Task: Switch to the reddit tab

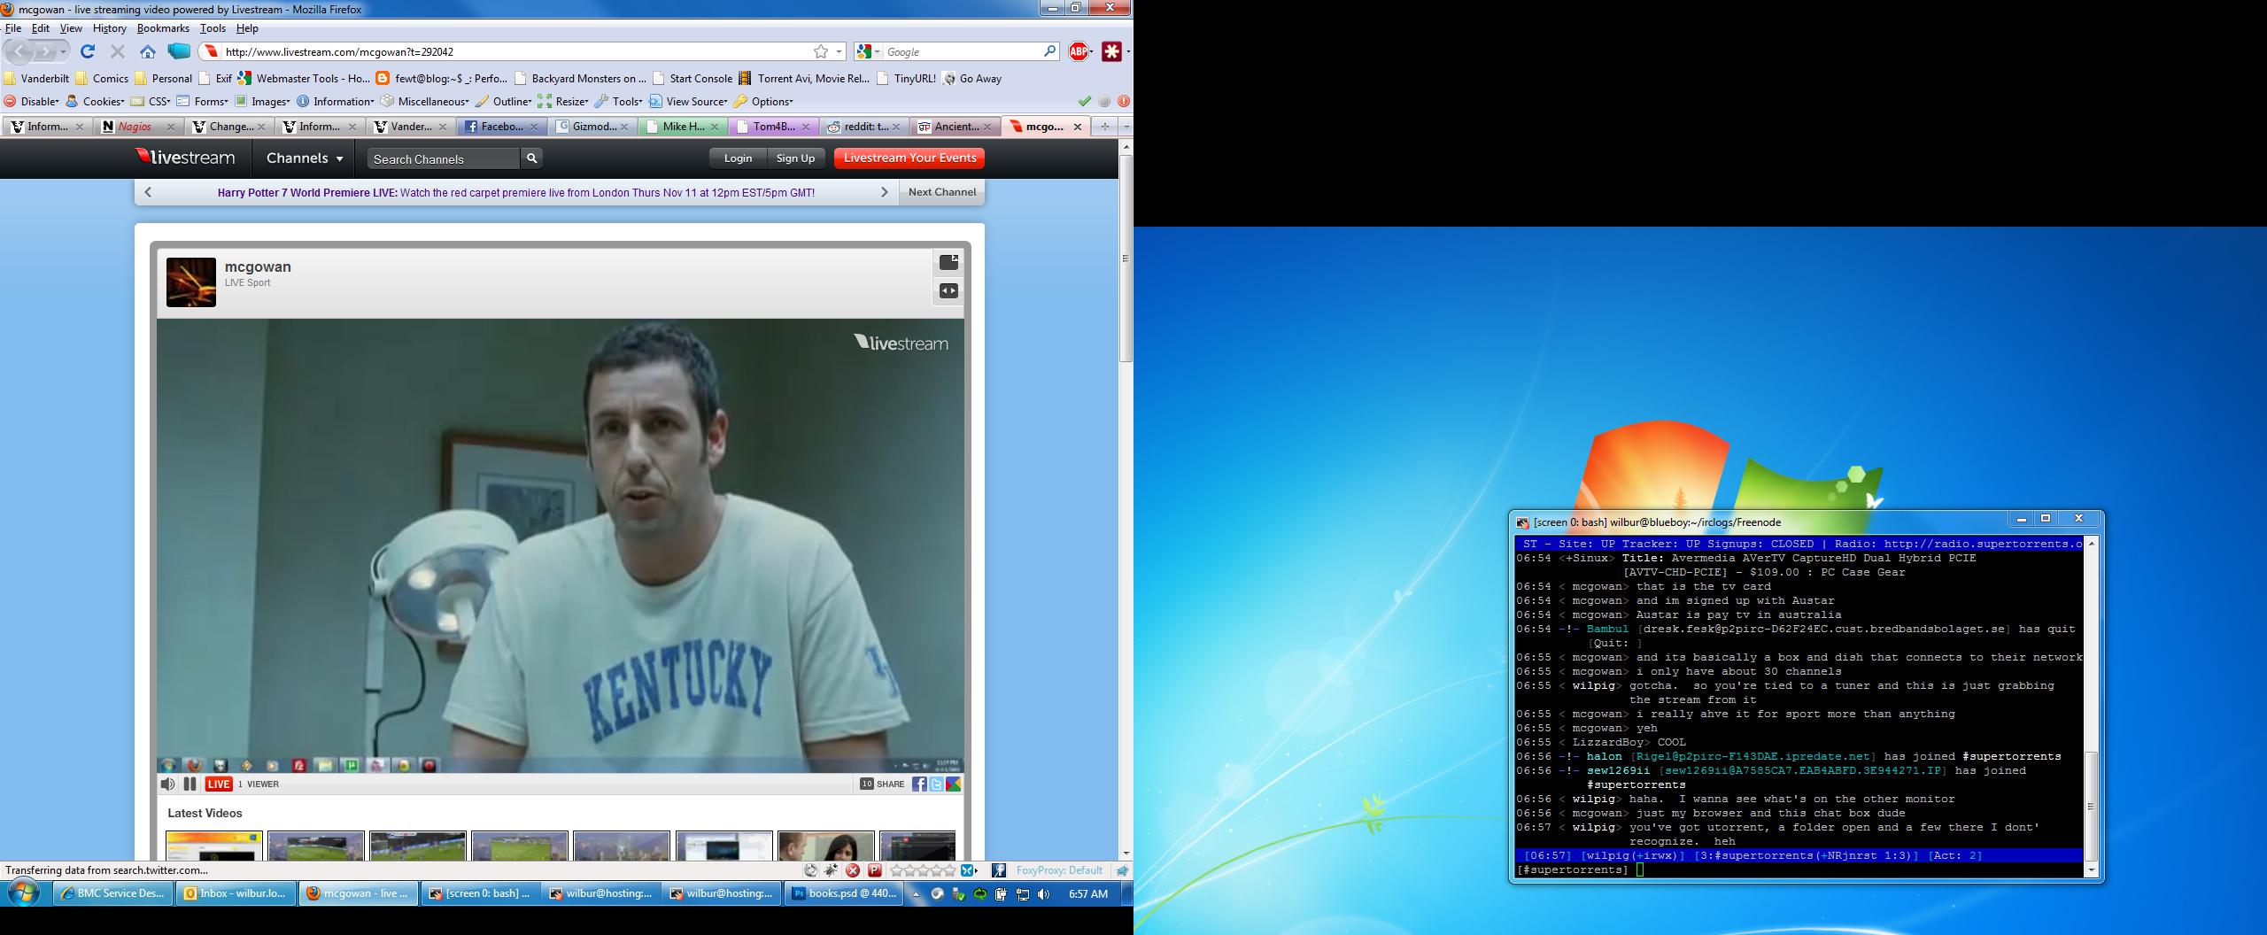Action: [864, 127]
